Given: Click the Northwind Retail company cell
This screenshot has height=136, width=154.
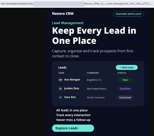Looking at the screenshot, I should pos(97,89).
